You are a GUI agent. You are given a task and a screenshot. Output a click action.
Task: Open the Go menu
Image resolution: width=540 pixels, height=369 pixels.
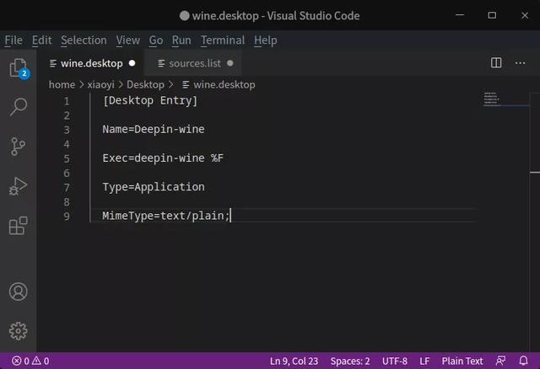156,40
